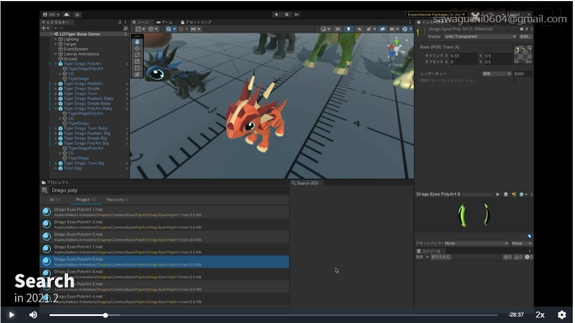Viewport: 575px width, 323px height.
Task: Click the Tiling X field 0.33
Action: 463,56
